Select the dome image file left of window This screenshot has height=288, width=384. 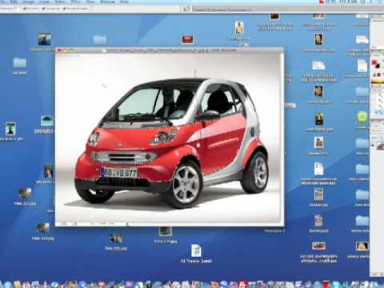47,121
